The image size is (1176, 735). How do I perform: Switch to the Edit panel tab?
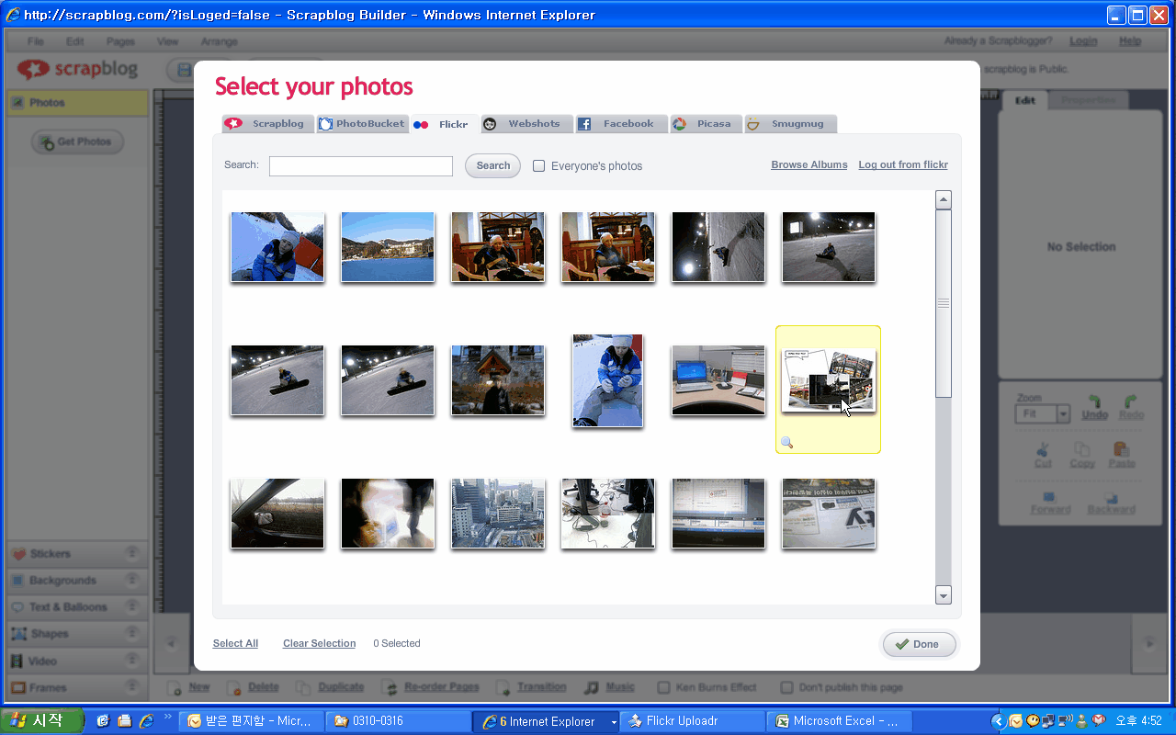tap(1024, 100)
